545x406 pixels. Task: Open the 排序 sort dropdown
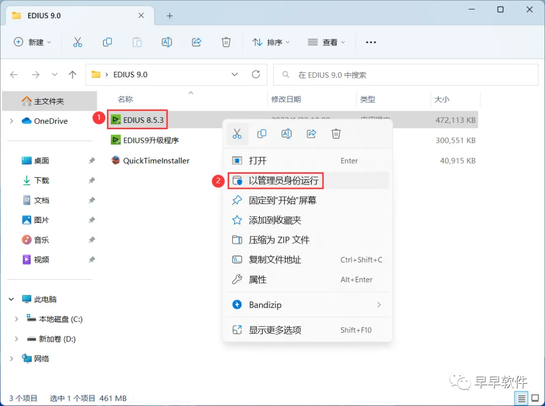271,42
